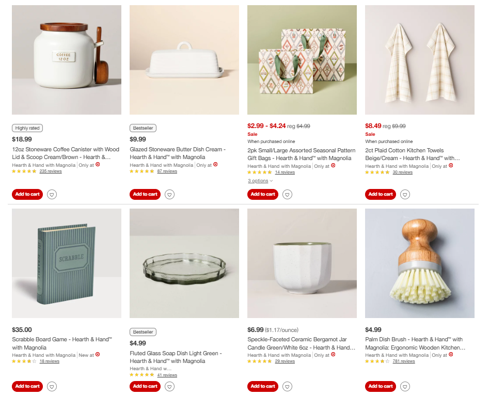The width and height of the screenshot is (489, 396).
Task: Open 14 reviews for the gift bags
Action: (285, 172)
